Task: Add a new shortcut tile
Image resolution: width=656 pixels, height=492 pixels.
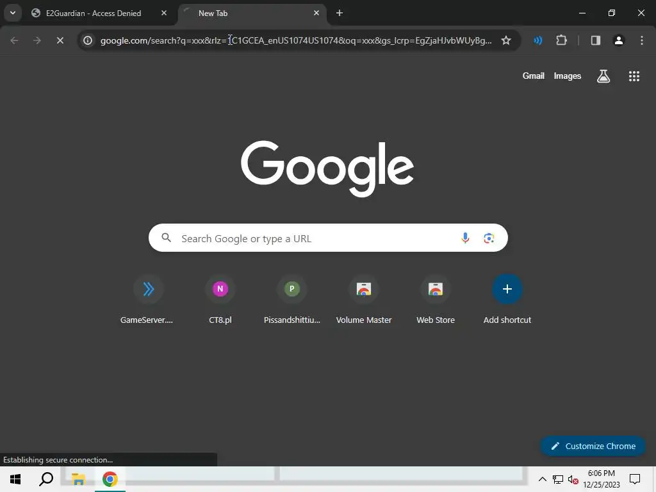Action: pos(507,300)
